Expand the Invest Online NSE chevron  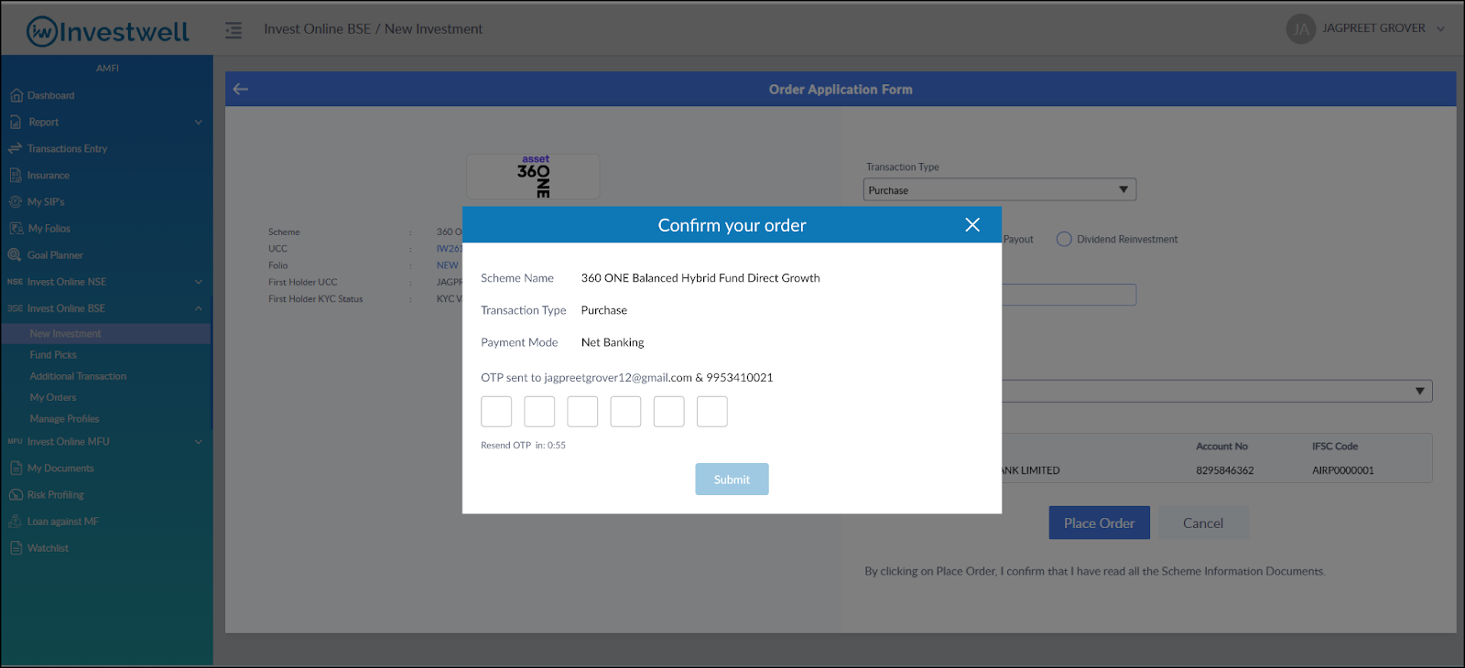pyautogui.click(x=199, y=282)
